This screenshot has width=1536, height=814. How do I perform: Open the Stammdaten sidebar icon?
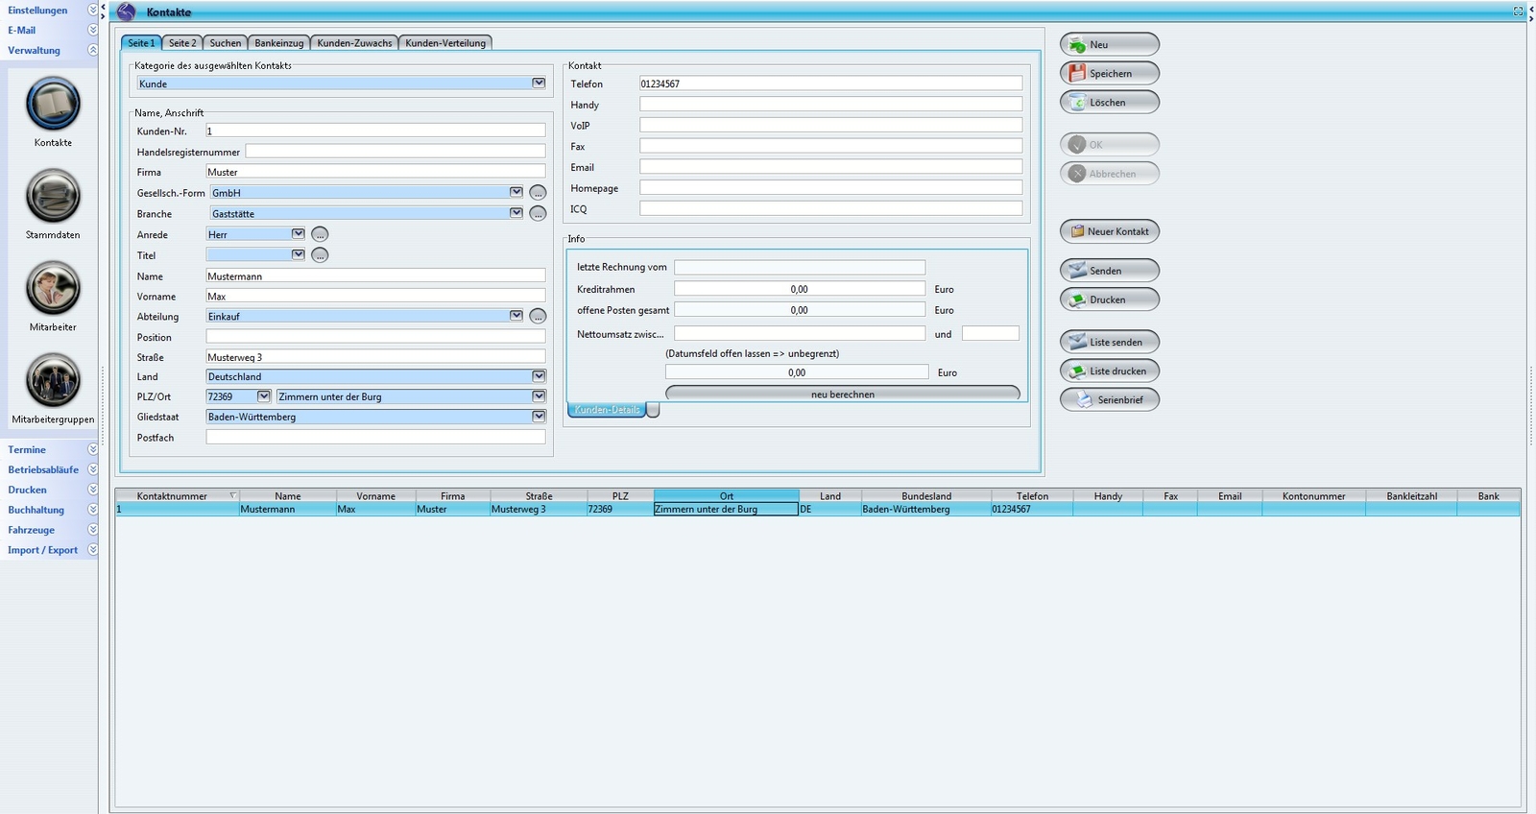click(53, 196)
